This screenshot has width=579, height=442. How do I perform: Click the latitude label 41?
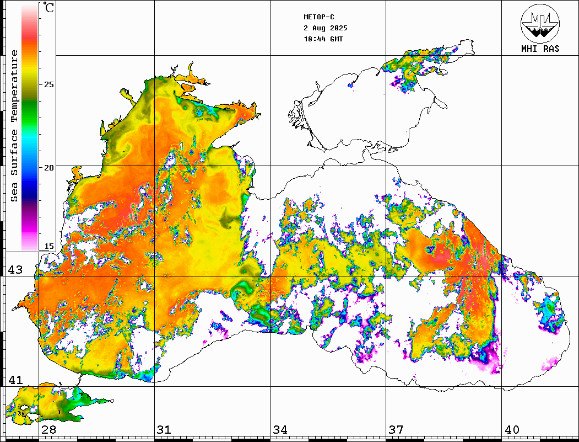click(15, 380)
